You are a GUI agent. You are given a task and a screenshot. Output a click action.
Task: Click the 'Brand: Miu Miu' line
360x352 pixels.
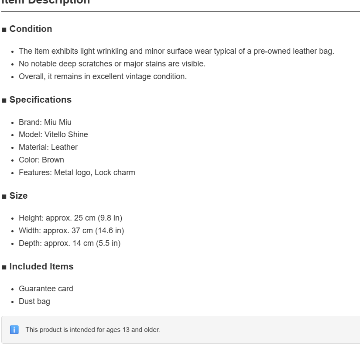click(45, 122)
